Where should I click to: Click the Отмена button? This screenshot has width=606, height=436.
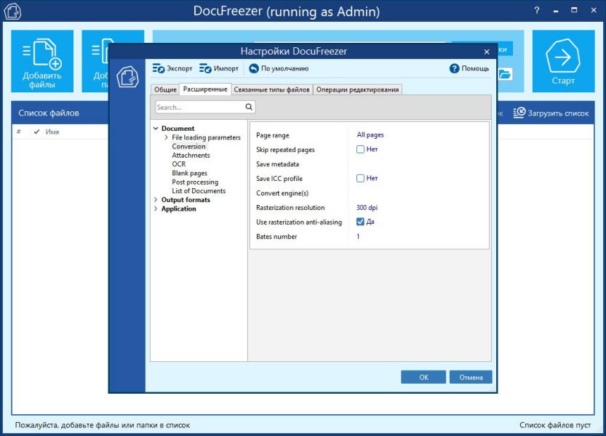pos(471,377)
